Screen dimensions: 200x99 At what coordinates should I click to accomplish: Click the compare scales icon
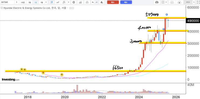[87, 2]
